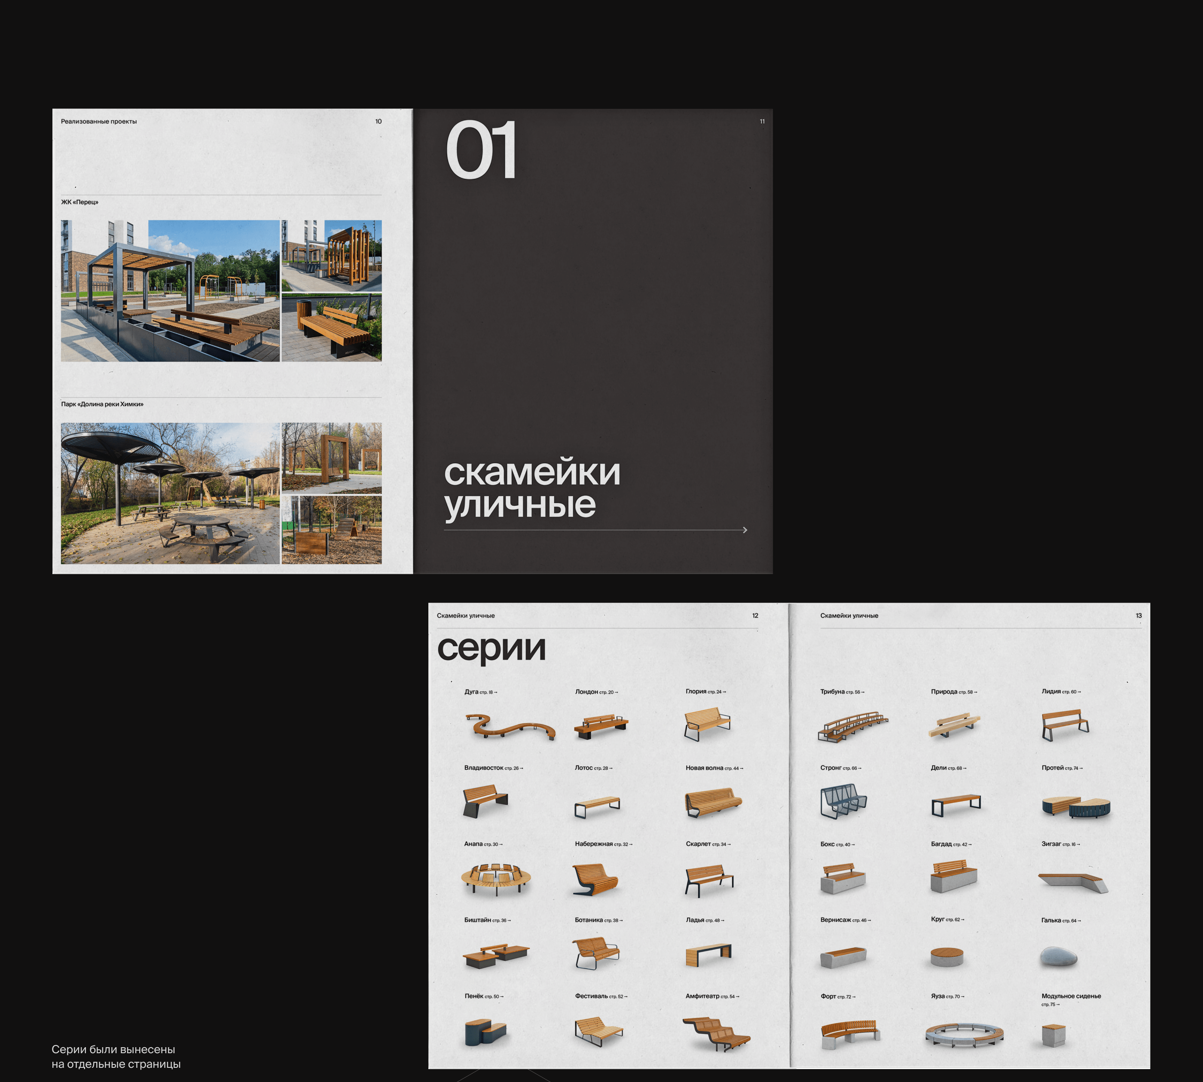Click the large «01» section number

pos(481,150)
